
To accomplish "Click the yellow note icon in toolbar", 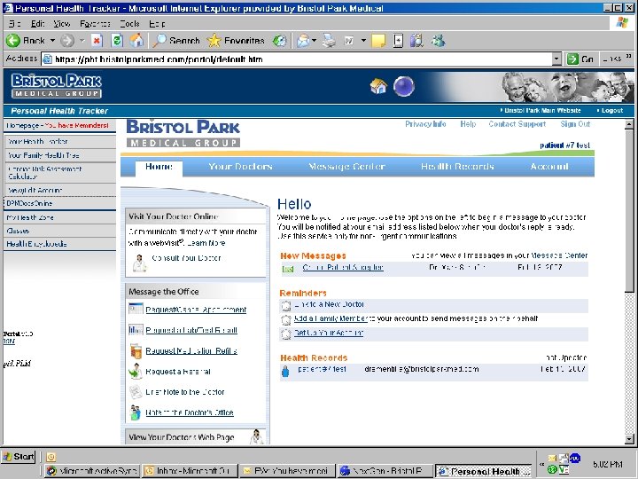I will [x=378, y=40].
